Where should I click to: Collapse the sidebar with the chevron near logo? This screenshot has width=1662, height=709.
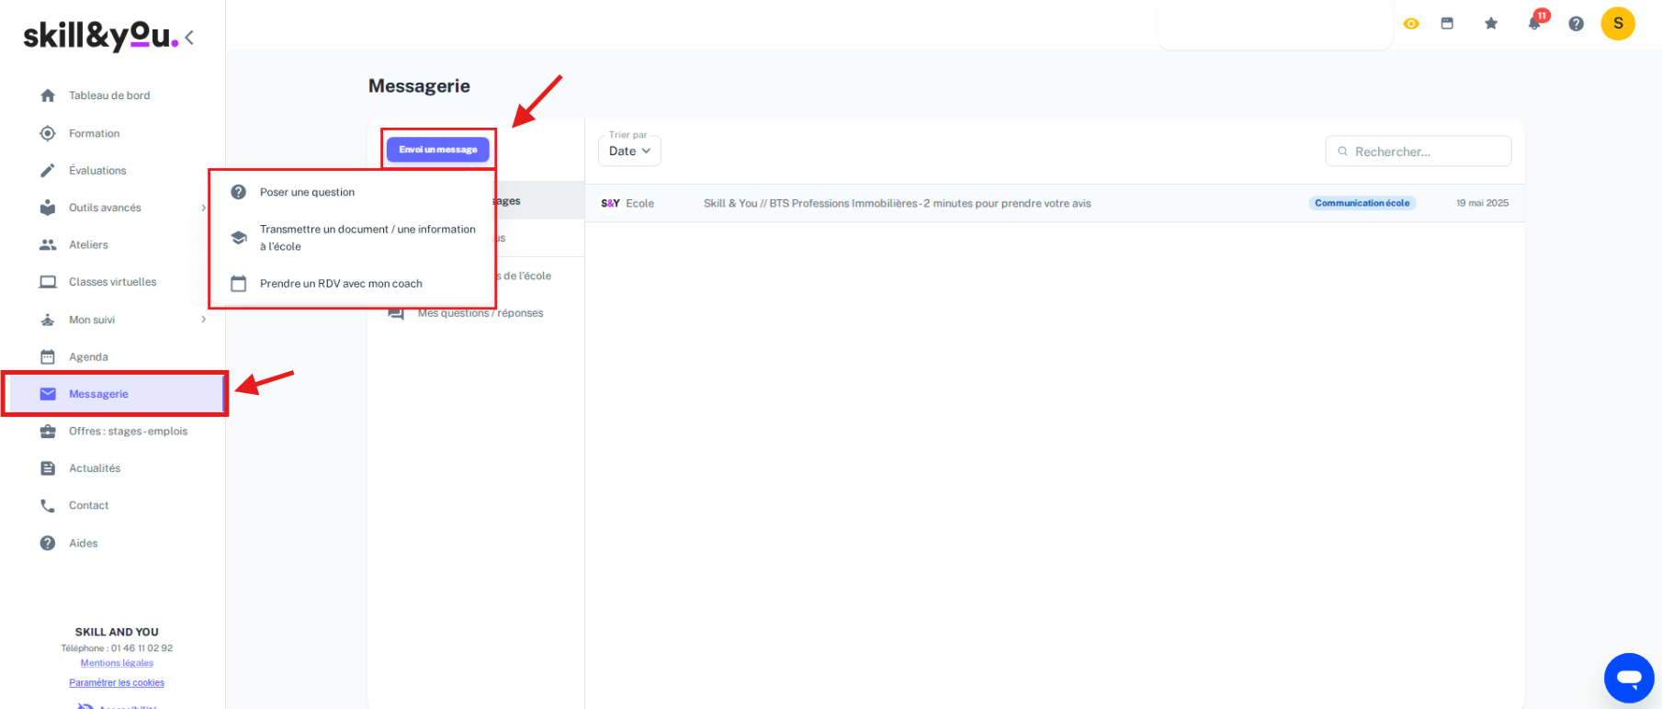pyautogui.click(x=189, y=38)
